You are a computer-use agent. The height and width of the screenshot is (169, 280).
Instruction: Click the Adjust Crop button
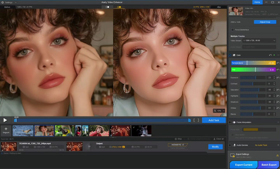click(265, 22)
